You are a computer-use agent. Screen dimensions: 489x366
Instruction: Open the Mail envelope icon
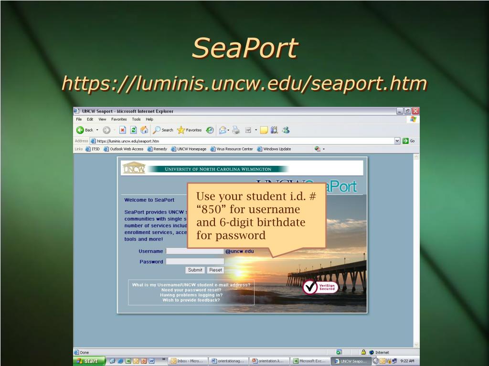[x=223, y=130]
